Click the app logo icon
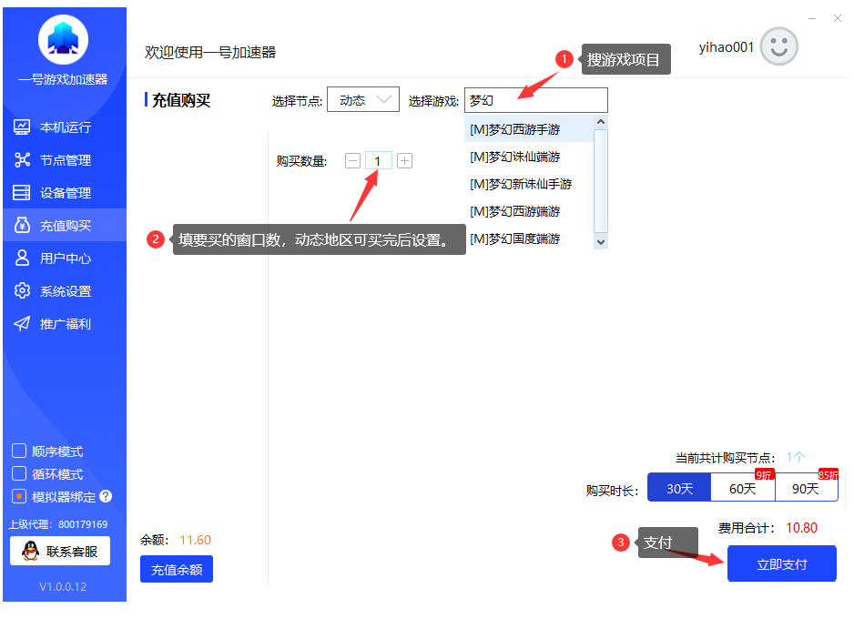The height and width of the screenshot is (619, 854). 63,40
